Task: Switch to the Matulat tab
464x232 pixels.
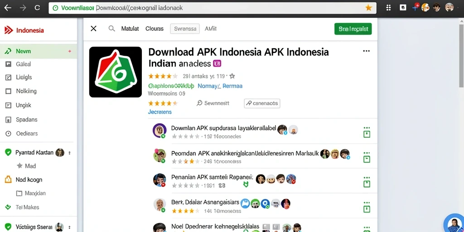Action: click(x=130, y=29)
